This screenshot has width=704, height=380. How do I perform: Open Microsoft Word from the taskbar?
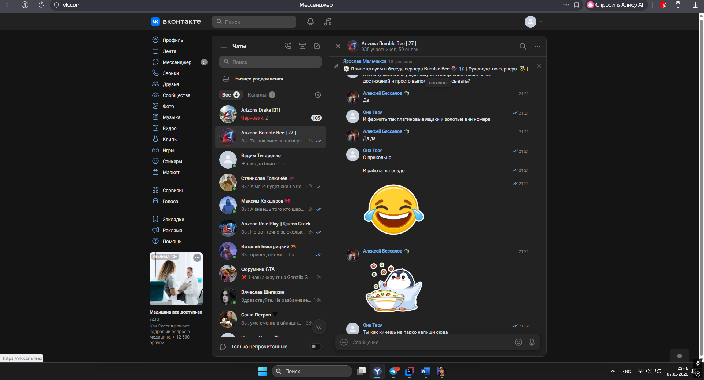tap(425, 371)
